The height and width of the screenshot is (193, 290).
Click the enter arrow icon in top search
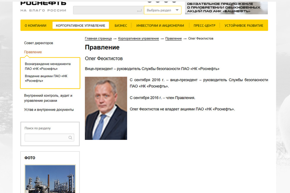click(139, 11)
